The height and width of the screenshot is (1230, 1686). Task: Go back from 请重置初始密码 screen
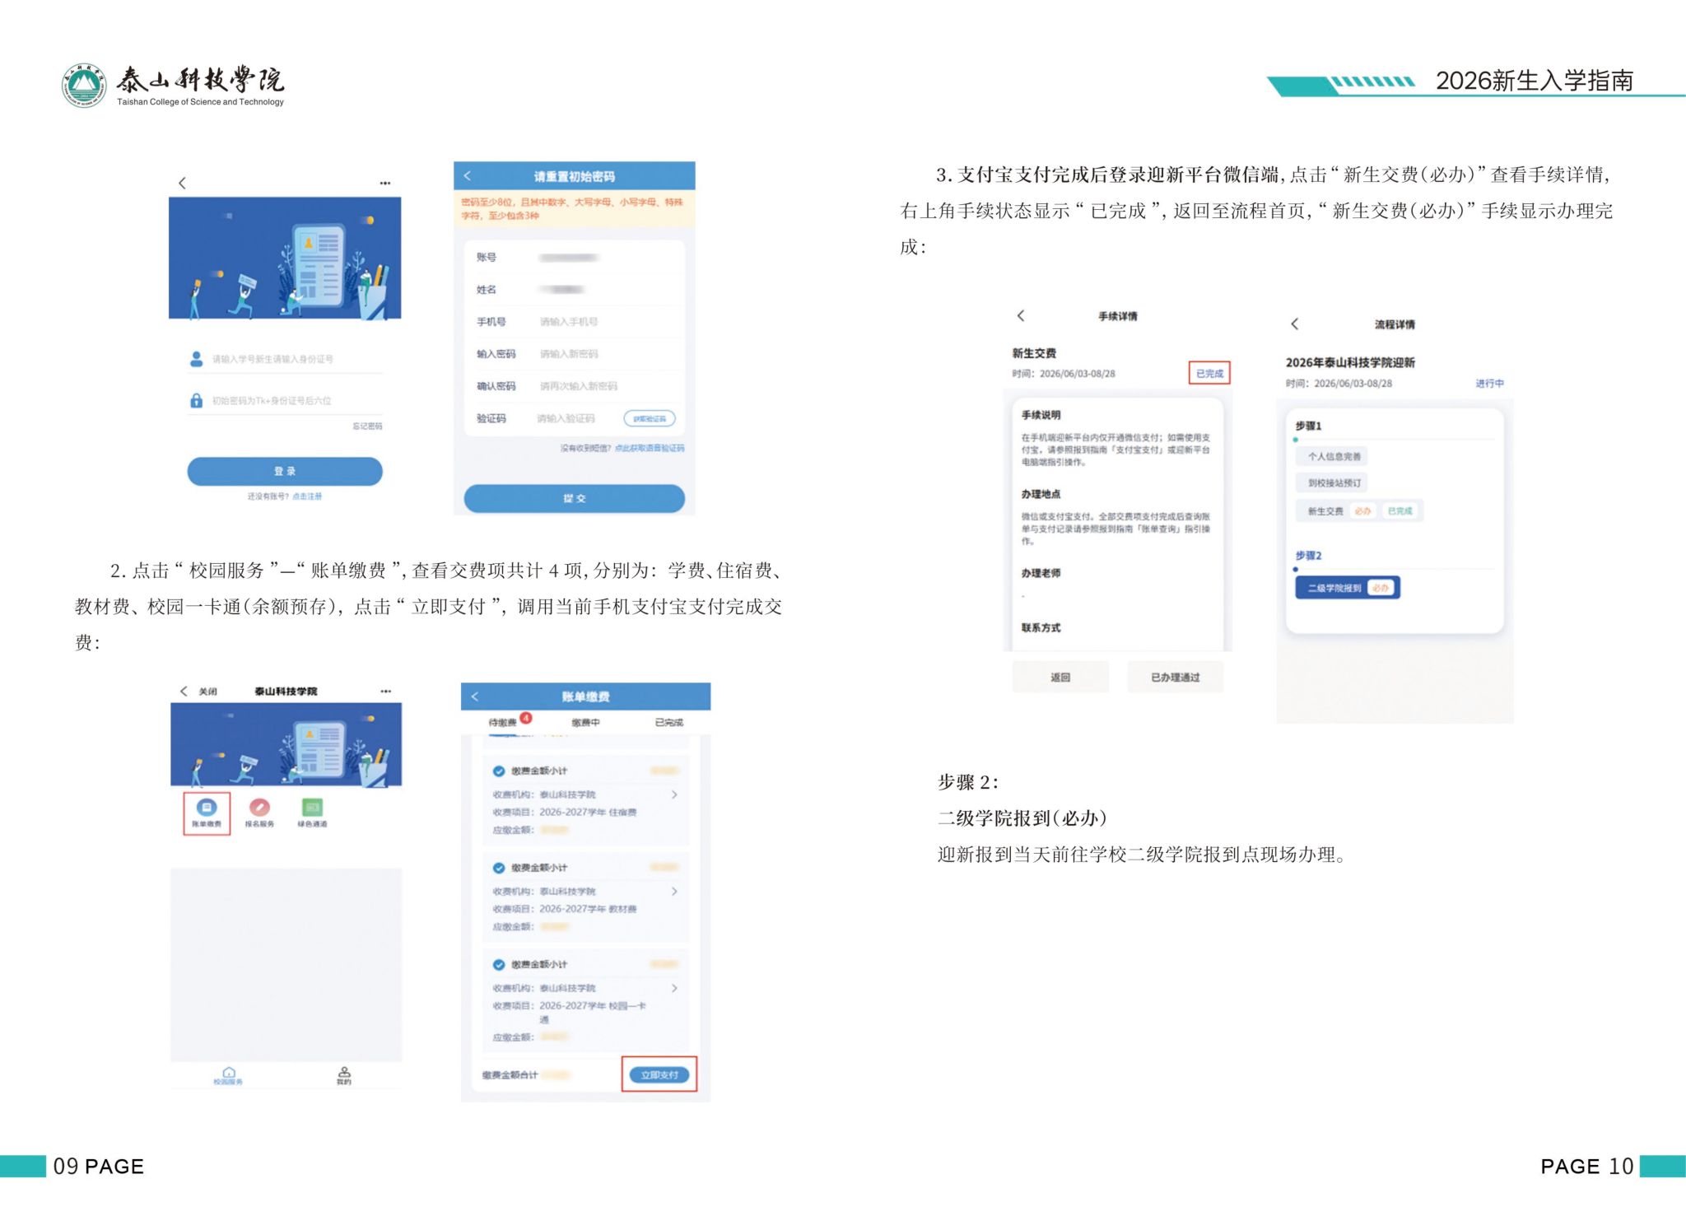click(468, 175)
